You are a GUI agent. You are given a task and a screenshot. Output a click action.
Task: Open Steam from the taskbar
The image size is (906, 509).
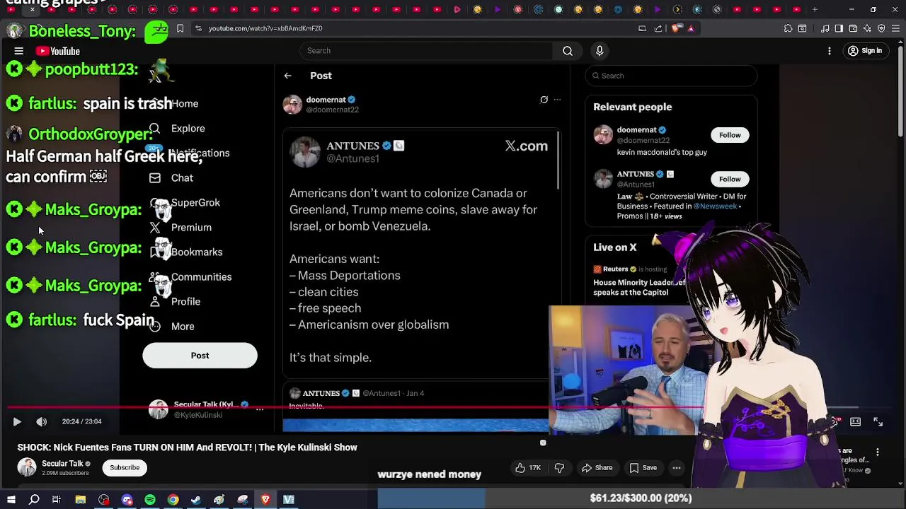tap(196, 500)
